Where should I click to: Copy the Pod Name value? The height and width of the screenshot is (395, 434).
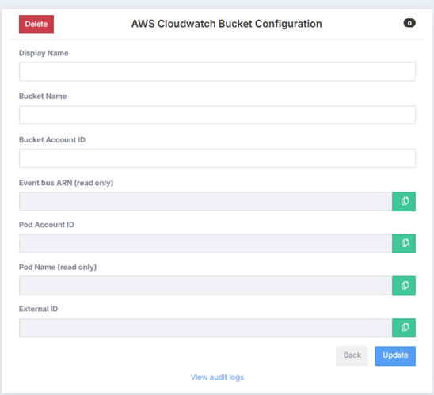(x=404, y=286)
